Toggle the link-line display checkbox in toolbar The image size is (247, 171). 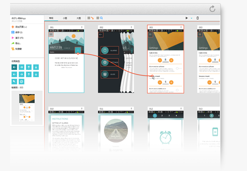pyautogui.click(x=89, y=18)
